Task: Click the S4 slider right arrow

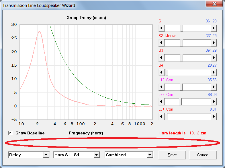Action: coord(214,72)
